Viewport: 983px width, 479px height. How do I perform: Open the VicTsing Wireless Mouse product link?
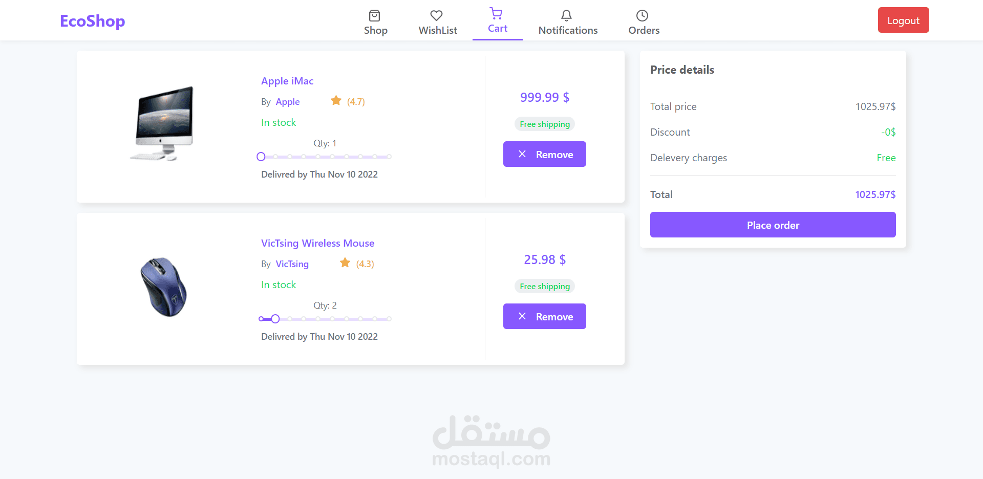(318, 243)
